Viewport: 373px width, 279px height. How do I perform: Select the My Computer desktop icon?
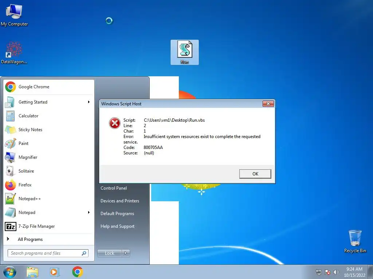14,15
